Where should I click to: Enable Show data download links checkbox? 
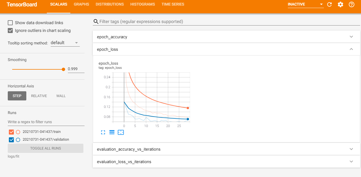[x=10, y=23]
